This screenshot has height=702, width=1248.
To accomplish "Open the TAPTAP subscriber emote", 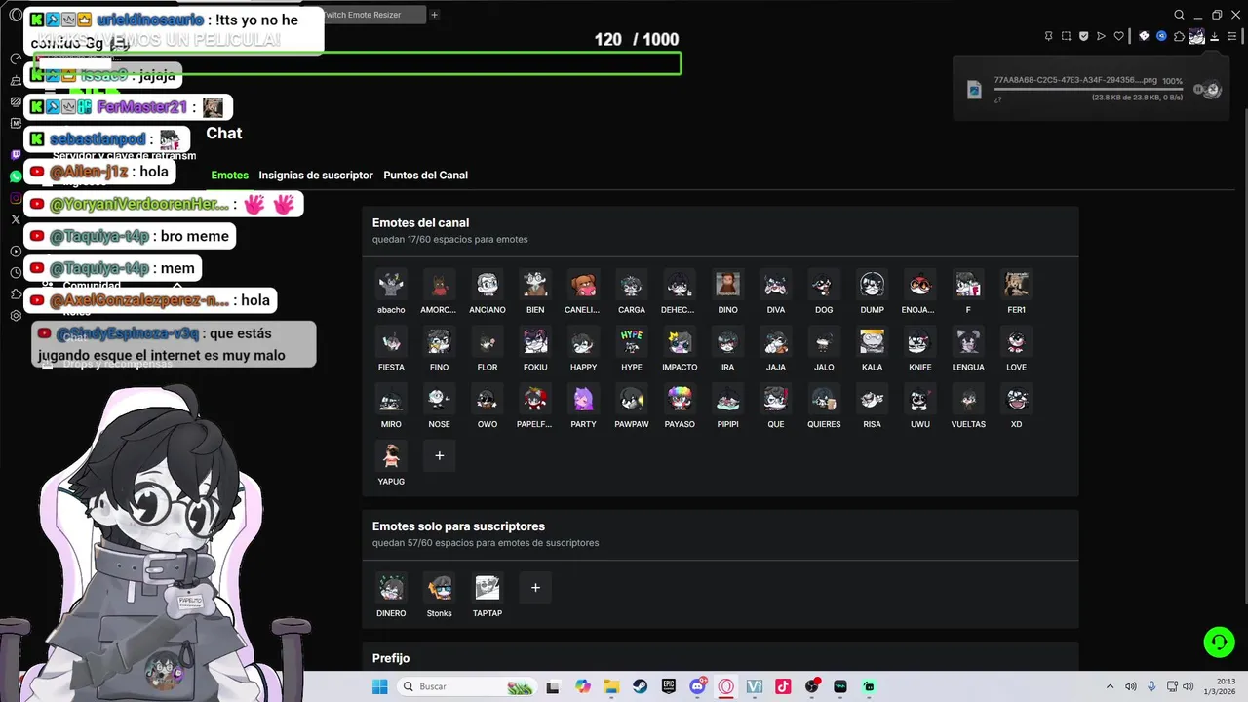I will [487, 588].
